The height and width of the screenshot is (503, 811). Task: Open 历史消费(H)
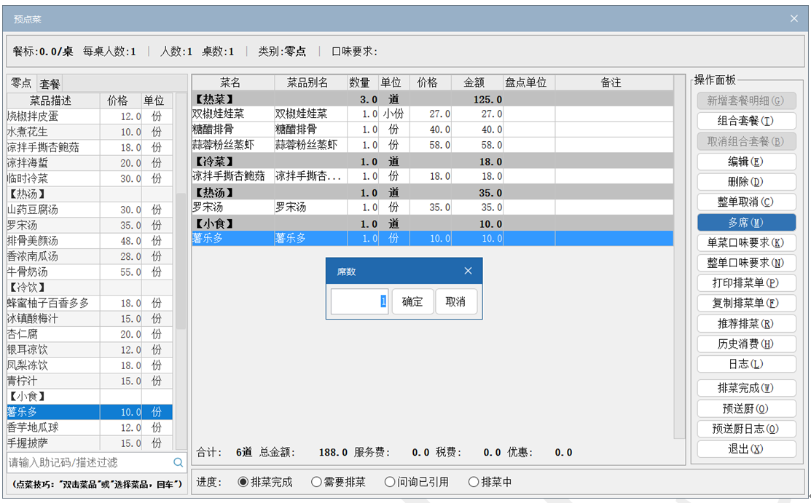[x=746, y=344]
